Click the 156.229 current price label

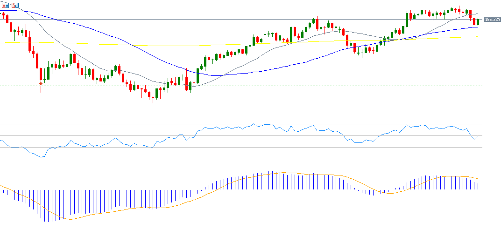coord(492,20)
